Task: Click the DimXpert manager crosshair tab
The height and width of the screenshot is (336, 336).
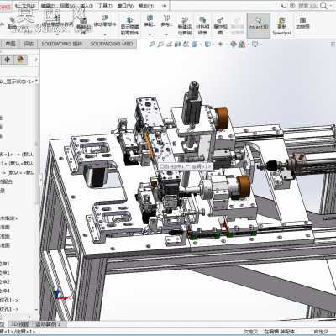Action: 8,60
